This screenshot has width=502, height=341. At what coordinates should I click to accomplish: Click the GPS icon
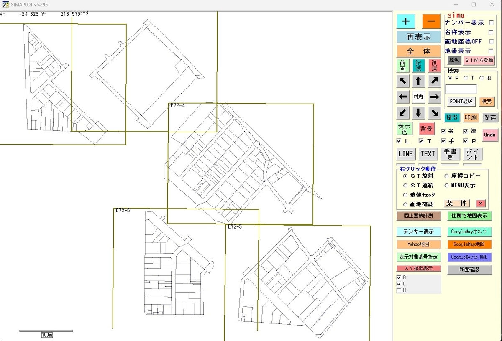pos(452,117)
